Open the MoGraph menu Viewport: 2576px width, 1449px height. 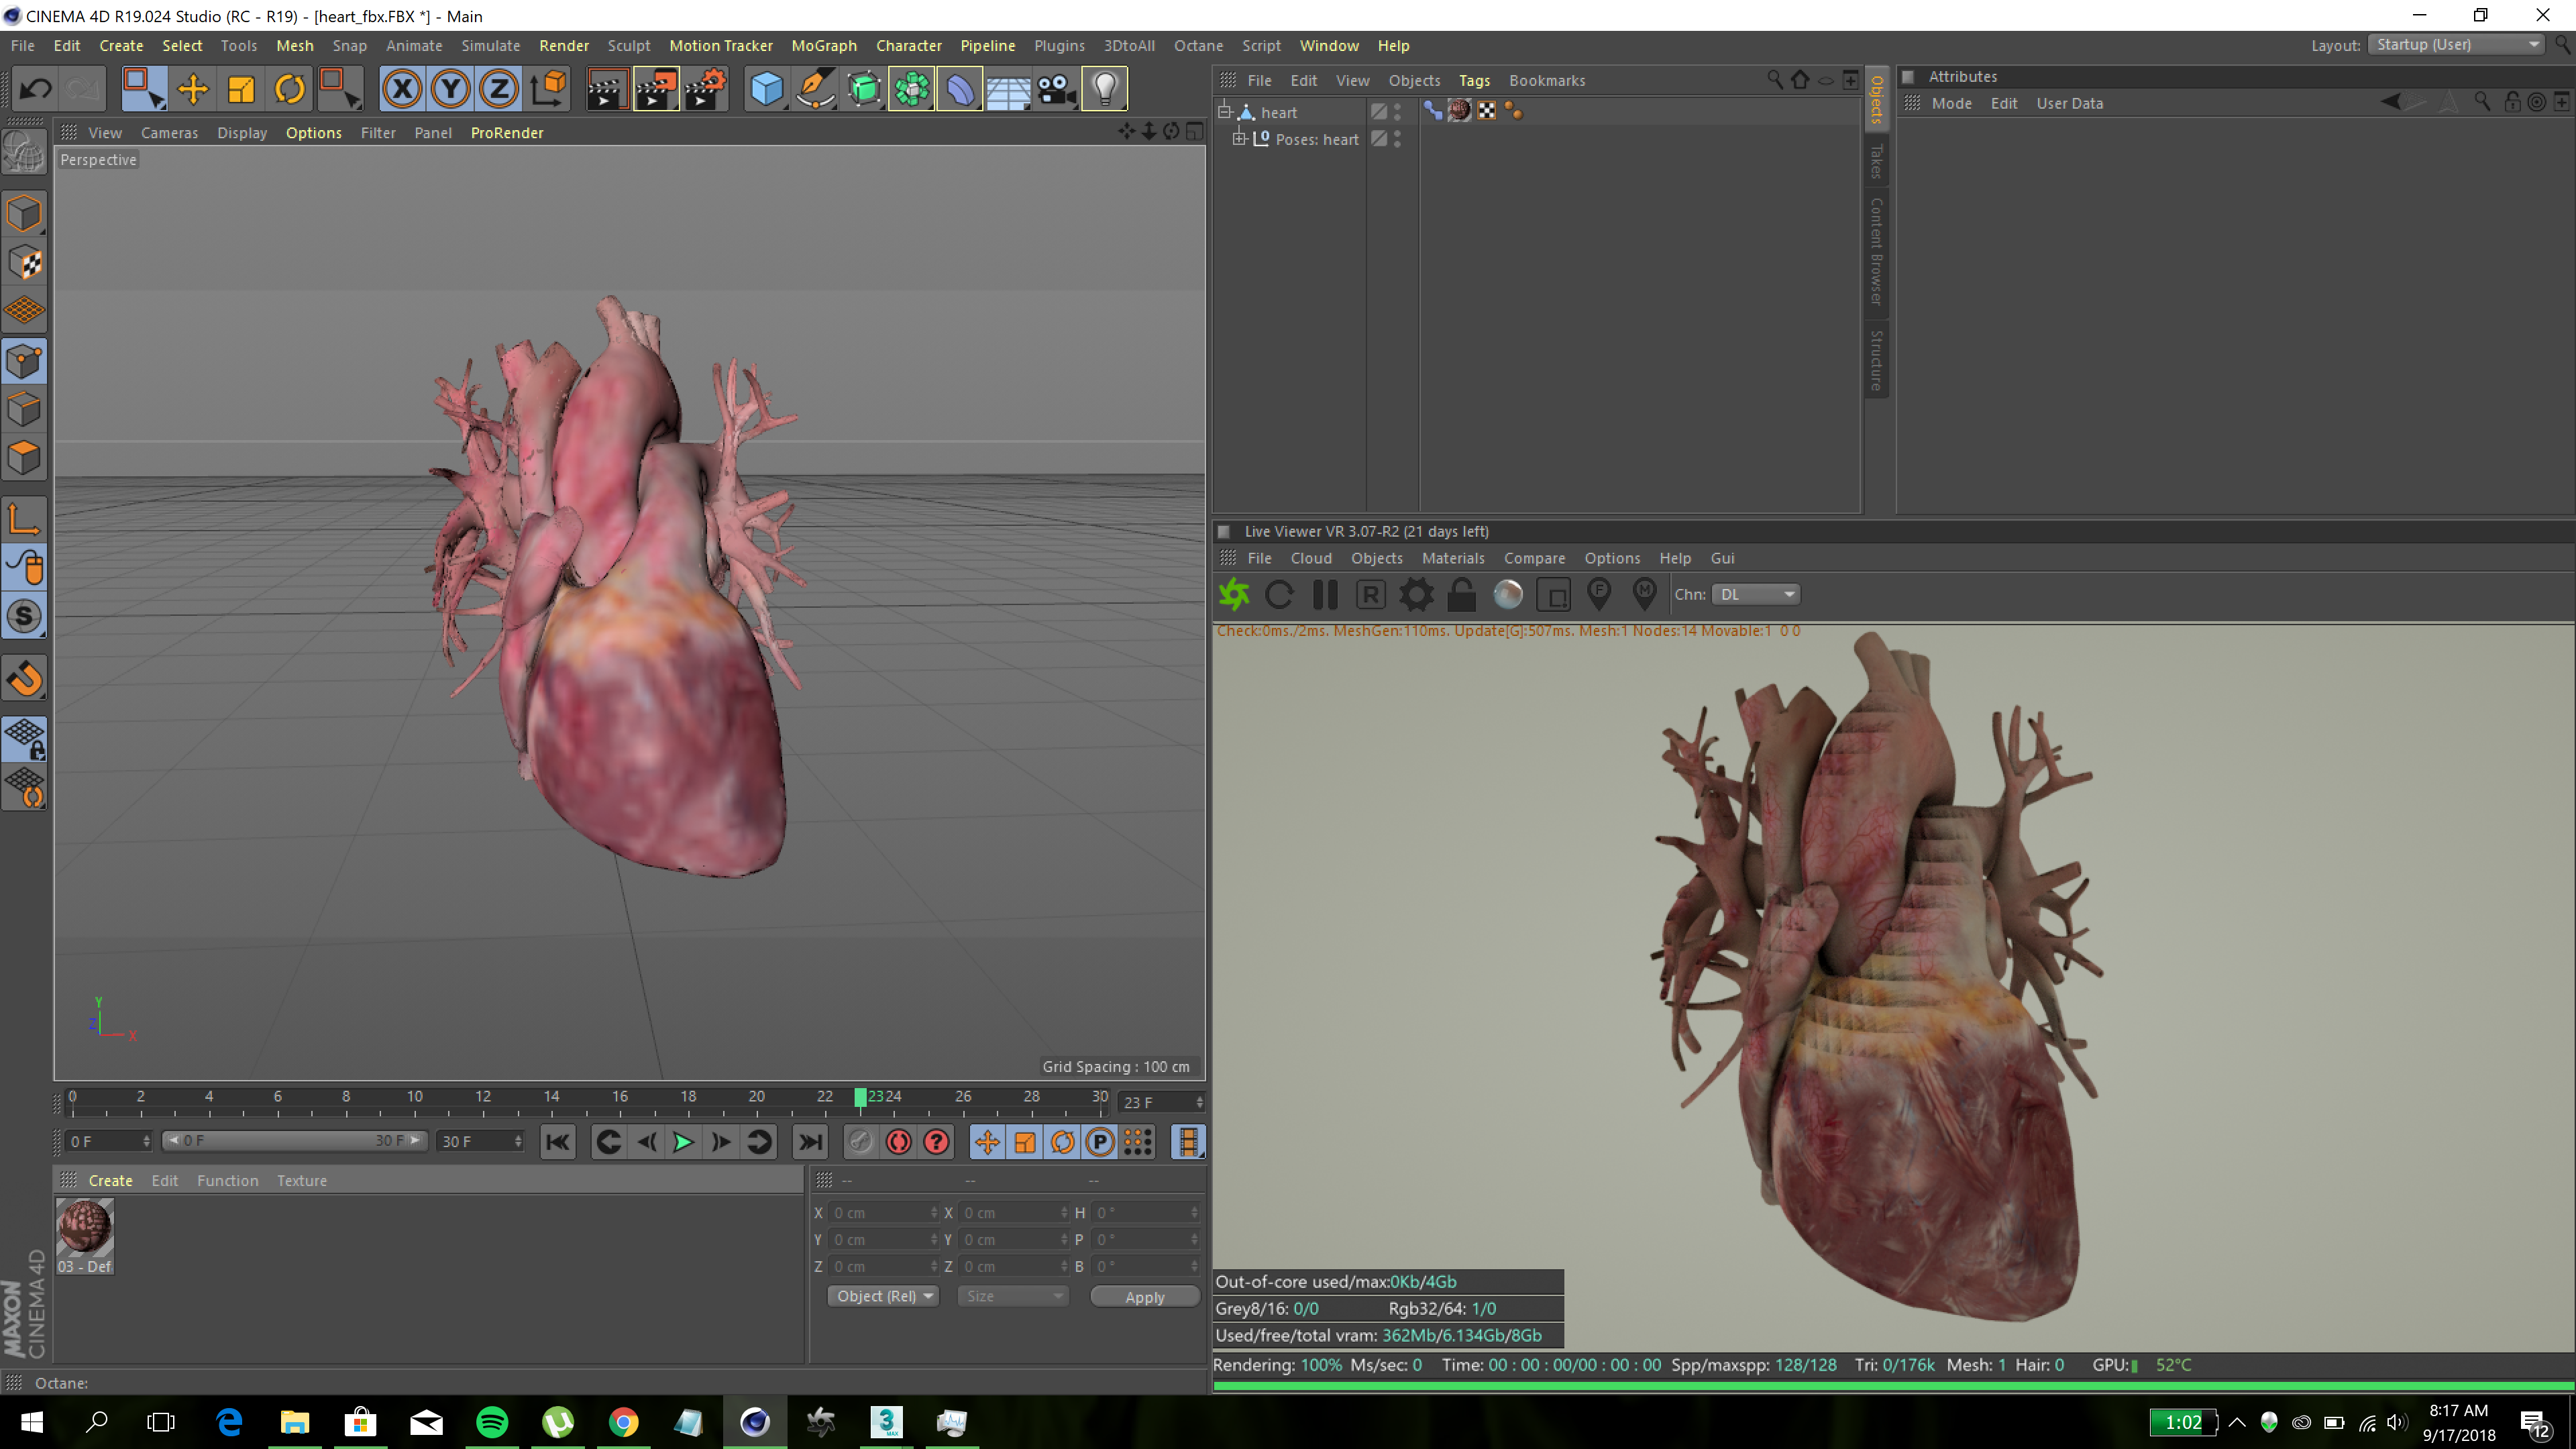(x=823, y=46)
